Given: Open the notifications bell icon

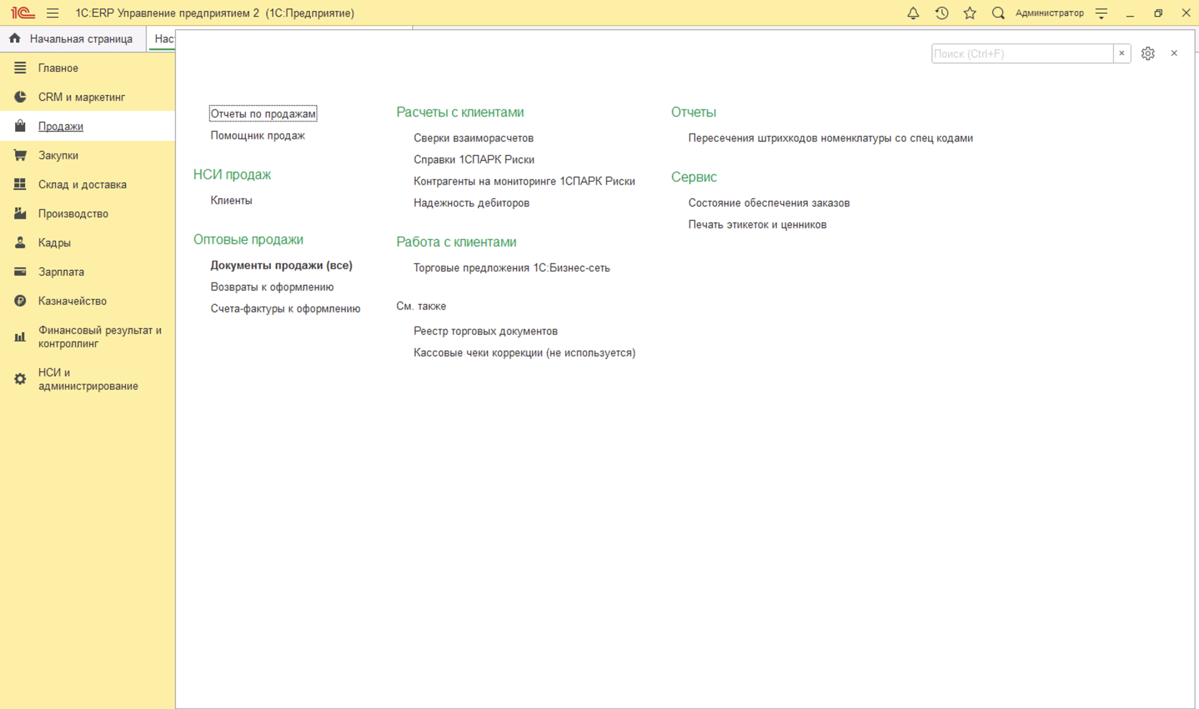Looking at the screenshot, I should [913, 13].
